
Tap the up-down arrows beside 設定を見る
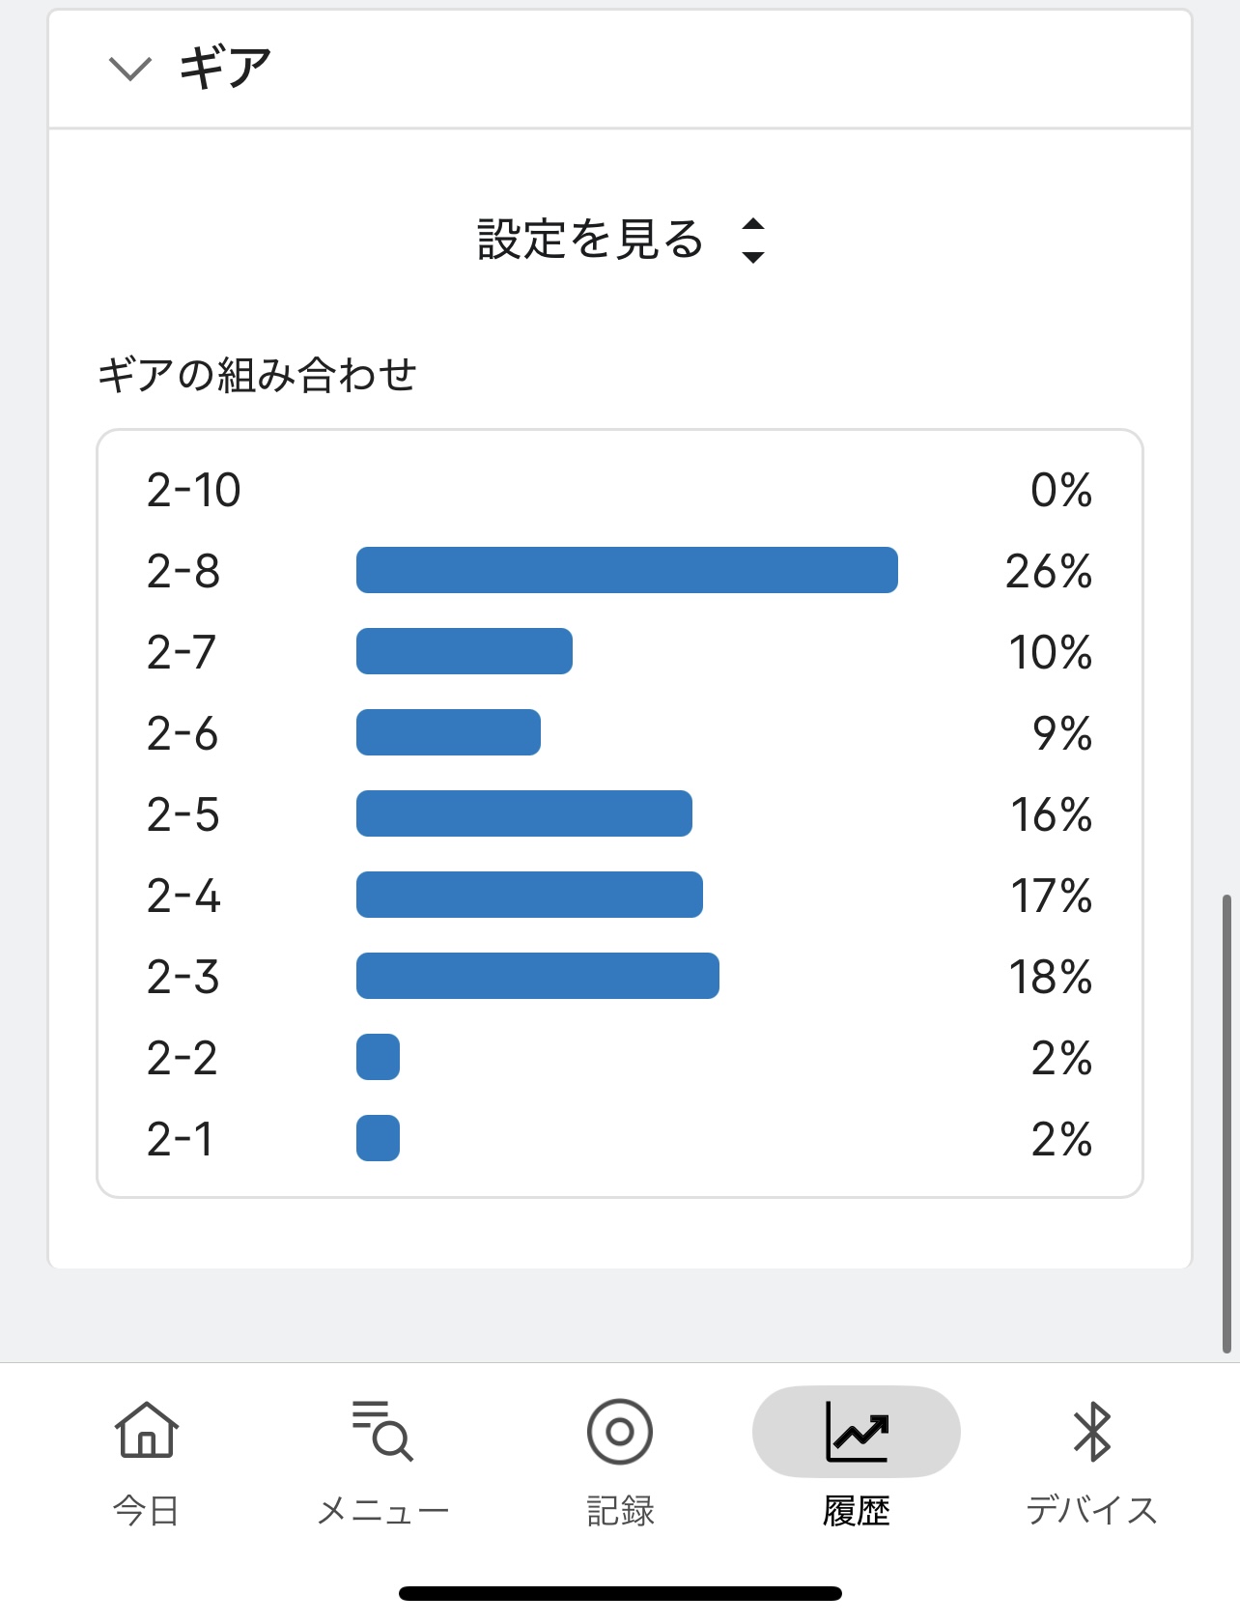pyautogui.click(x=753, y=240)
